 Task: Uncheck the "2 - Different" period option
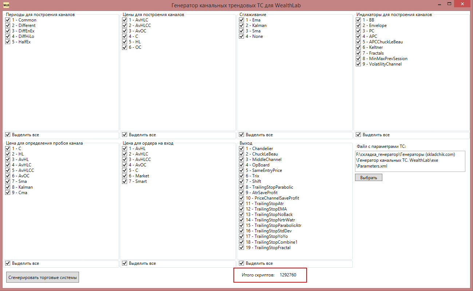click(x=8, y=25)
